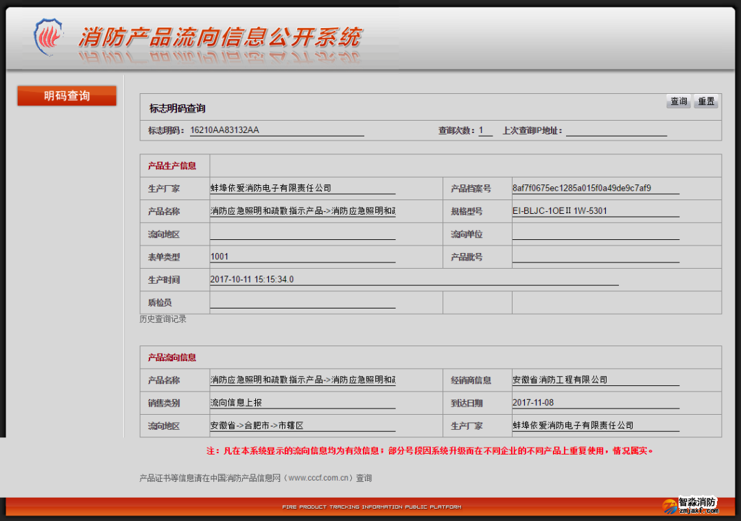Image resolution: width=741 pixels, height=521 pixels.
Task: Click the 系统 title header text
Action: point(220,37)
